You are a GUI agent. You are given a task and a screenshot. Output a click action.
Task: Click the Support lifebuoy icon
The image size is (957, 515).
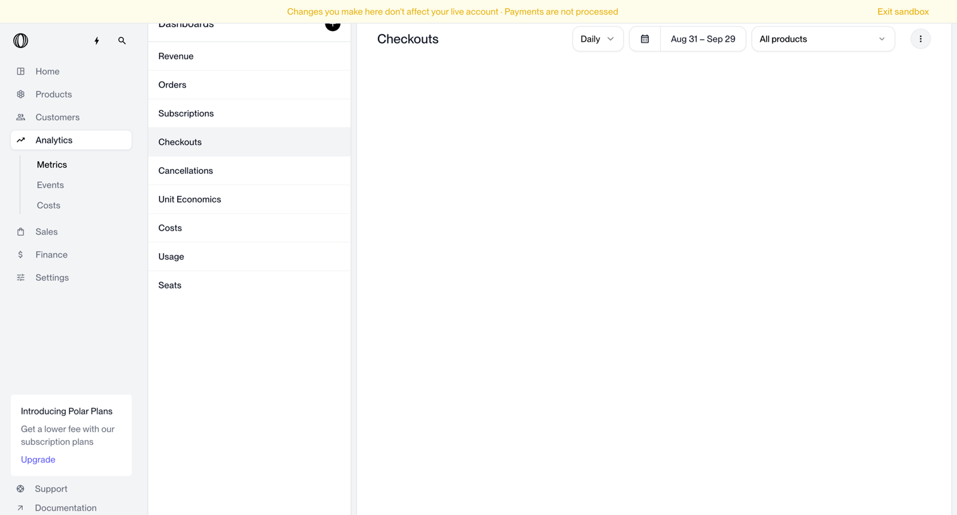[21, 488]
